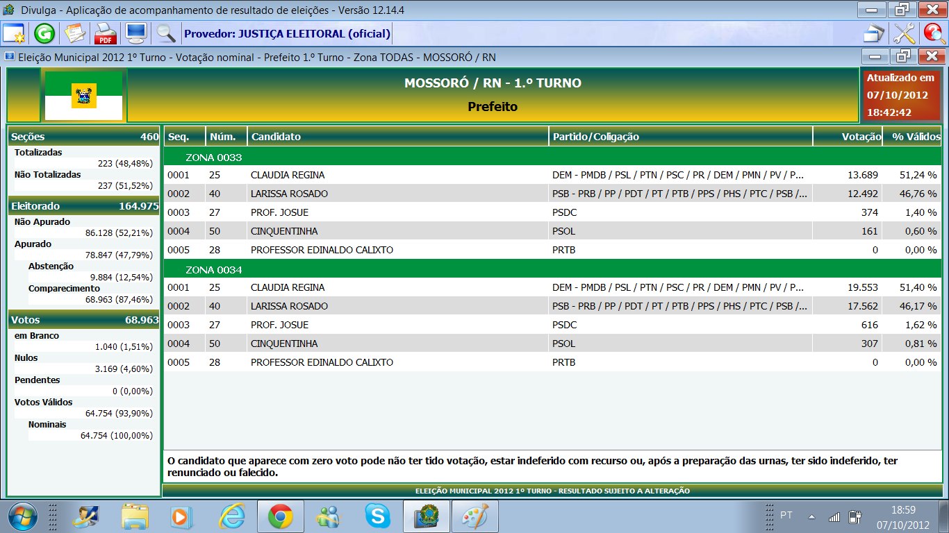The image size is (949, 533).
Task: Click the Candidato column header
Action: (397, 137)
